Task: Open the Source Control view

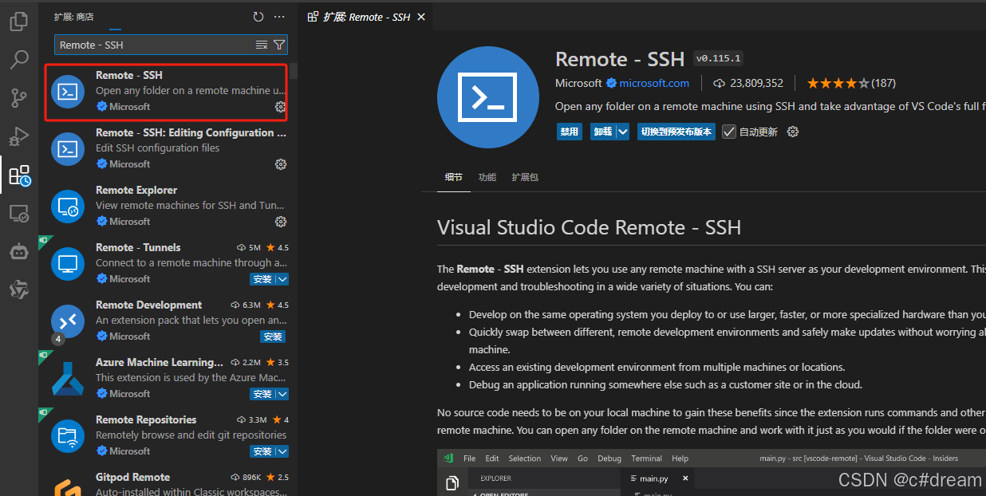Action: (x=19, y=98)
